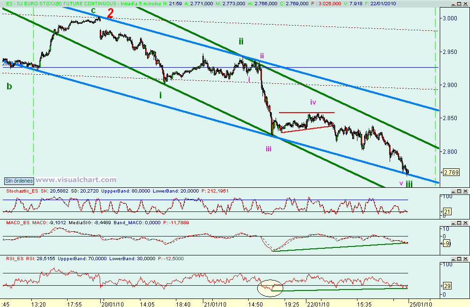Minimize the MACD_ES indicator panel
Image resolution: width=470 pixels, height=307 pixels.
click(453, 222)
